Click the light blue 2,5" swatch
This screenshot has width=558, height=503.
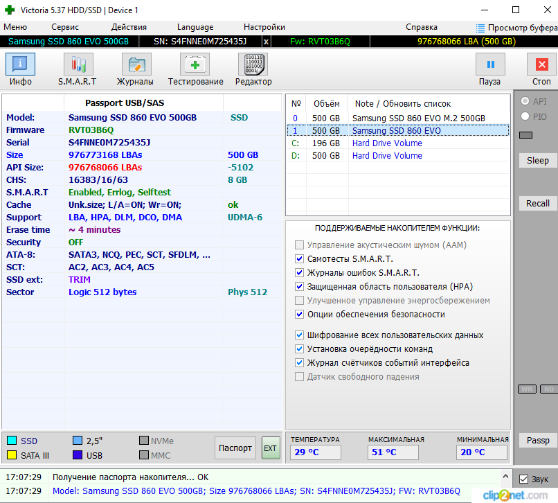point(78,441)
